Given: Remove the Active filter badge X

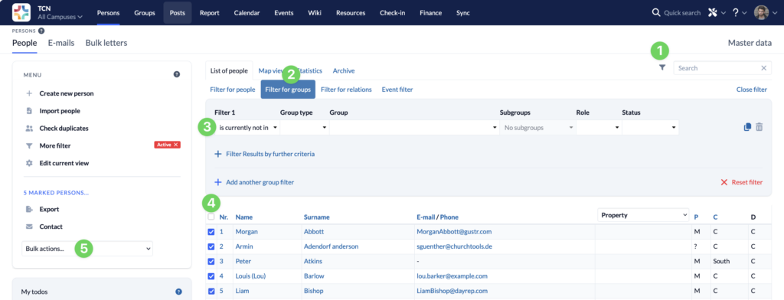Looking at the screenshot, I should coord(176,145).
